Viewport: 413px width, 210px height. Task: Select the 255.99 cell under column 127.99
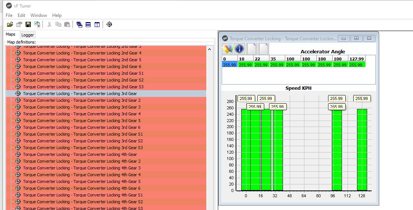coord(356,65)
